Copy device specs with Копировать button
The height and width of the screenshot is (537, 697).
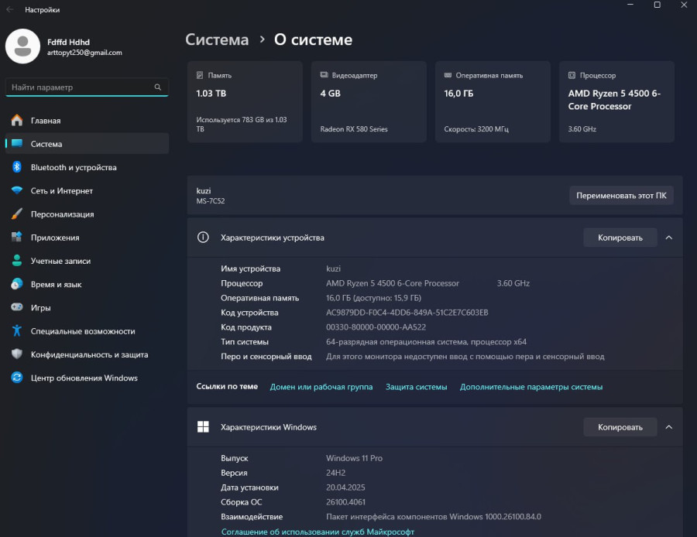(x=620, y=238)
